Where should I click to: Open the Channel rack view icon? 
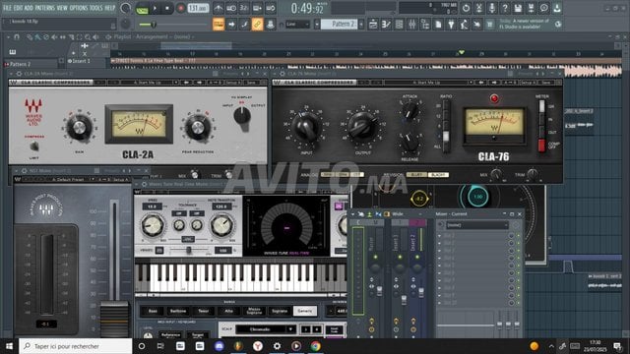click(399, 25)
